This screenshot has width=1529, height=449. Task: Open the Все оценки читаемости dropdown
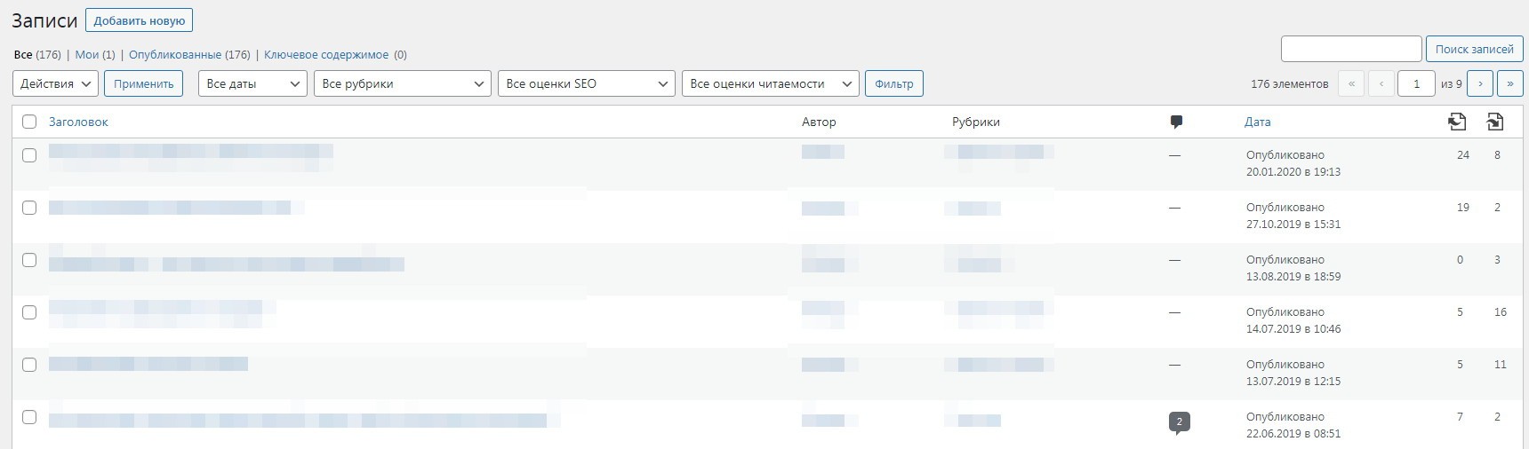[x=770, y=83]
